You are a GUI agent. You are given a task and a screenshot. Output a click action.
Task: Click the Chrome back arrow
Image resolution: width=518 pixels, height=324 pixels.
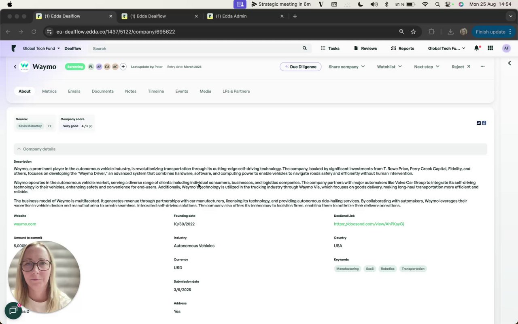[x=8, y=32]
